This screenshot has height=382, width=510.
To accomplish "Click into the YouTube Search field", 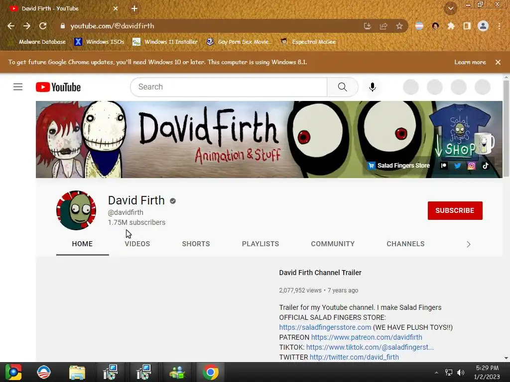I will [x=229, y=87].
